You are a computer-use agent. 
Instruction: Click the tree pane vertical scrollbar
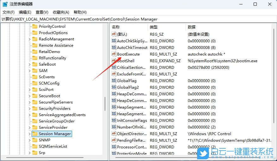pyautogui.click(x=105, y=104)
